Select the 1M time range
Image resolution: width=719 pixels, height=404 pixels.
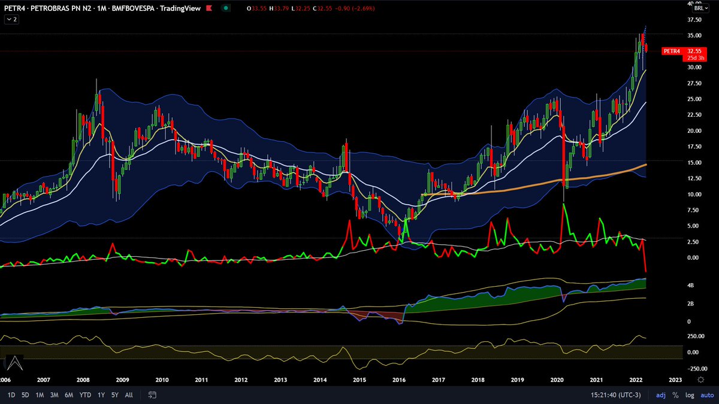(40, 395)
